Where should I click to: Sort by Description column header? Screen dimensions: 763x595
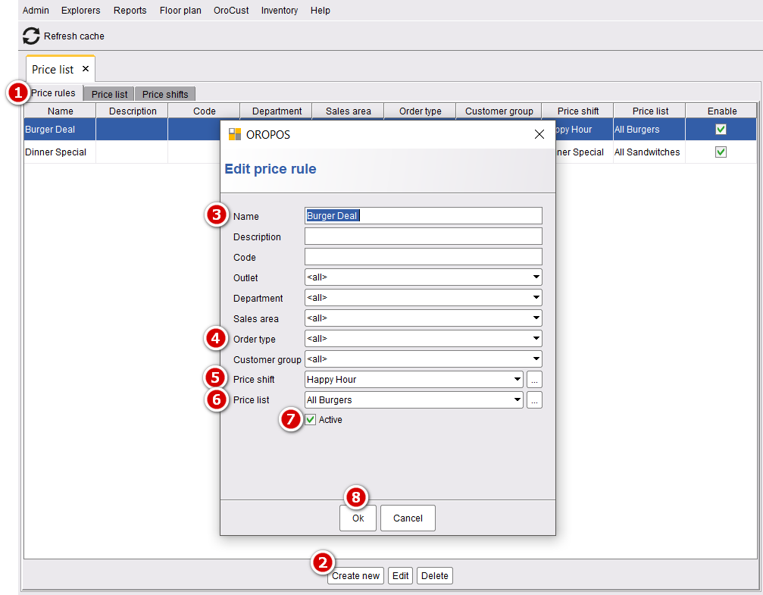[133, 111]
